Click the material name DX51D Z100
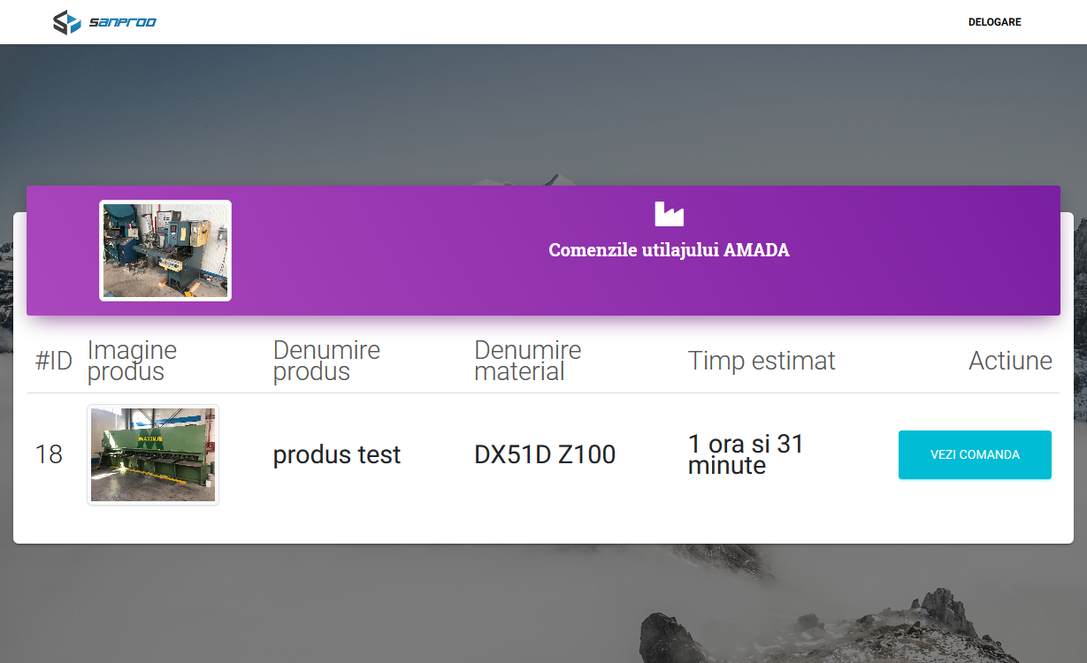 [x=545, y=455]
